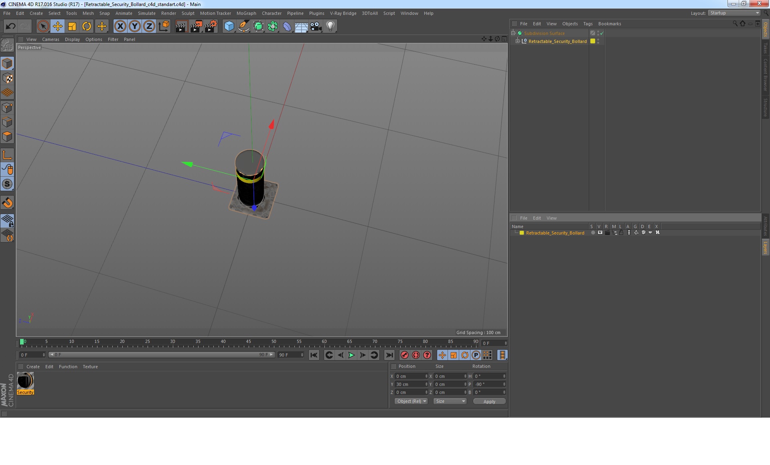Viewport: 770px width, 465px height.
Task: Switch to Model mode icon
Action: (x=7, y=63)
